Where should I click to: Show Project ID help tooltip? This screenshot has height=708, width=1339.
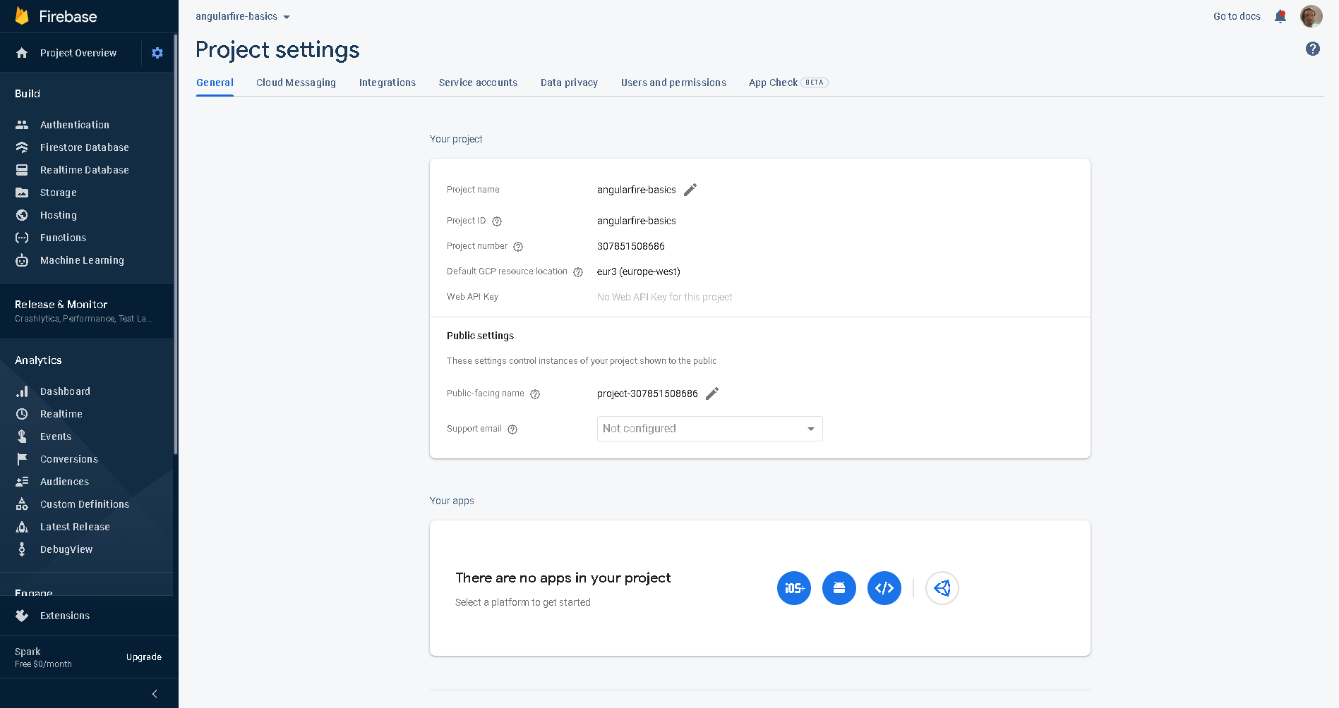click(x=497, y=221)
